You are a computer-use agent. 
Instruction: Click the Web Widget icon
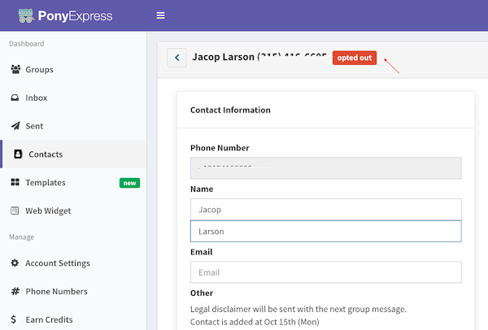pos(15,211)
